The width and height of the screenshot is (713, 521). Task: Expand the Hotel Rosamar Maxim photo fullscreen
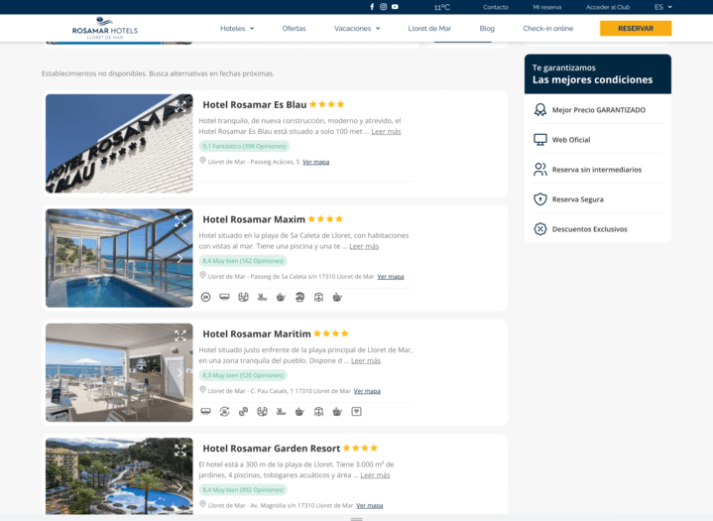coord(180,221)
